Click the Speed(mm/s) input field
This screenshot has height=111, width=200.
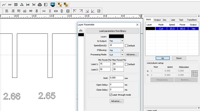116,45
